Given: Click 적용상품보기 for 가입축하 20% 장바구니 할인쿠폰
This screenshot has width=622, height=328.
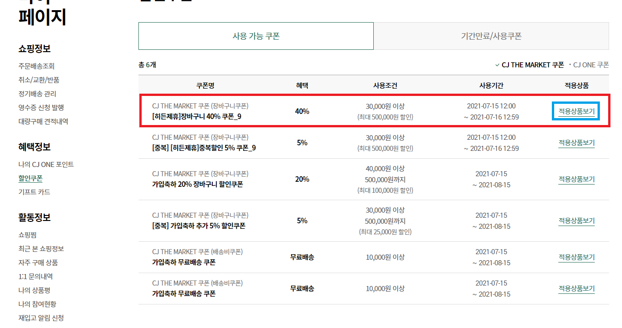Looking at the screenshot, I should coord(576,179).
